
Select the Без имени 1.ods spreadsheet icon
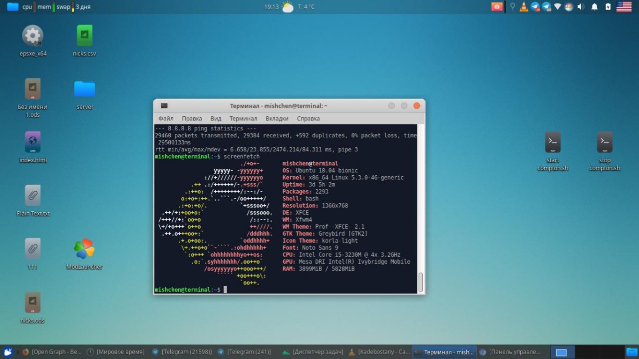pos(32,89)
